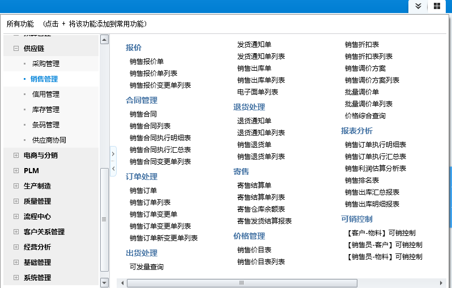
Task: Select 采购管理 in the sidebar tree
Action: pos(45,64)
